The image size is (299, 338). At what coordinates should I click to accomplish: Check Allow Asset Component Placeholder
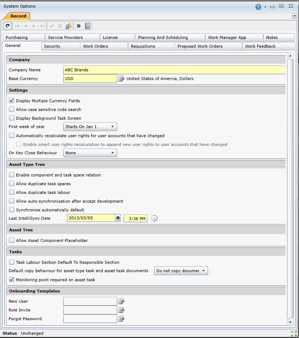tap(12, 240)
